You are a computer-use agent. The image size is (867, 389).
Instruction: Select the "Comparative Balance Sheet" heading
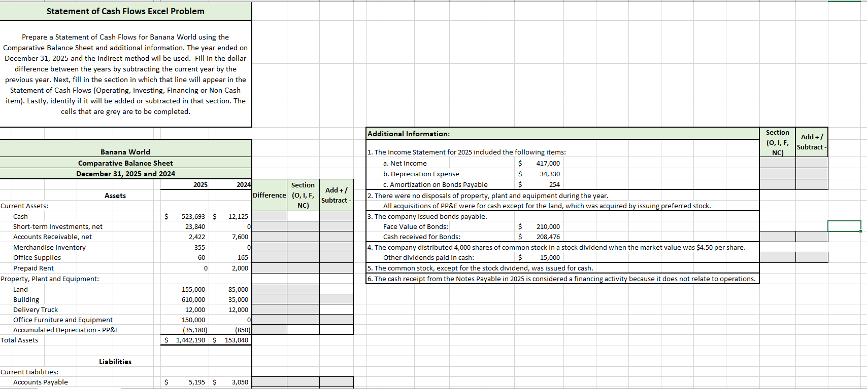point(125,163)
